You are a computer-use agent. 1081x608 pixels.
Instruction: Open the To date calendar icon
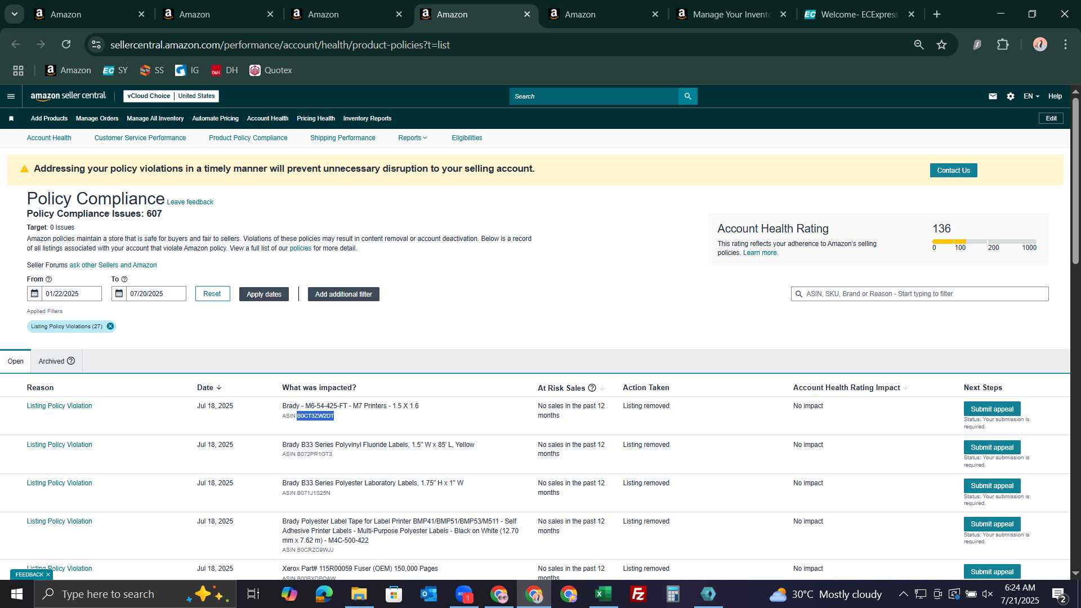click(119, 294)
